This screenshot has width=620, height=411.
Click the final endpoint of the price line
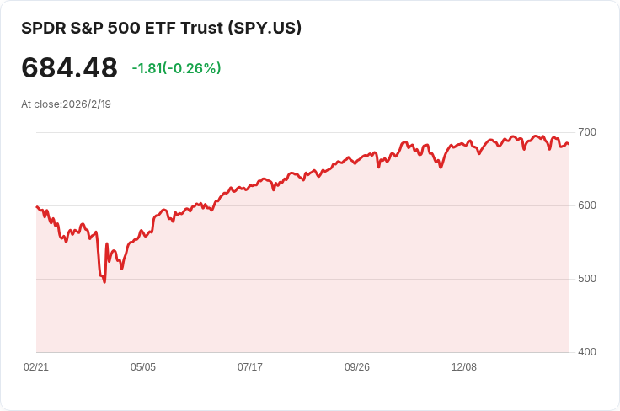[569, 144]
